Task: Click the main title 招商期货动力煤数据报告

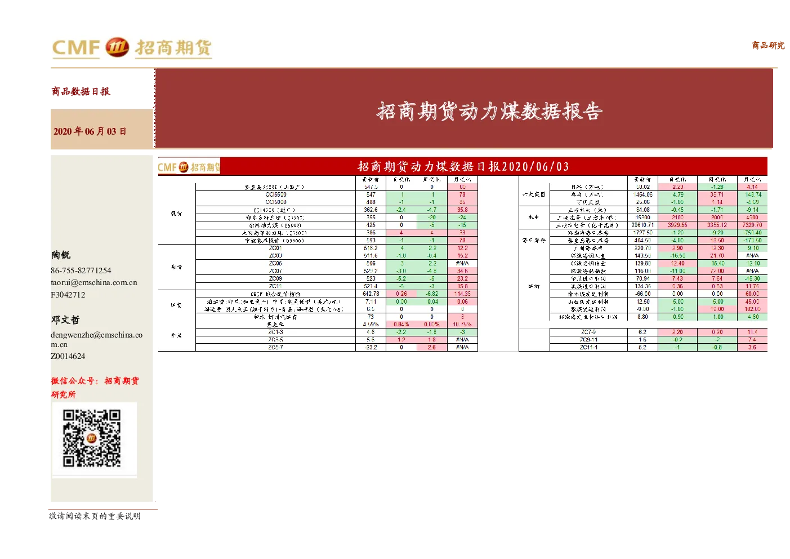Action: 489,111
